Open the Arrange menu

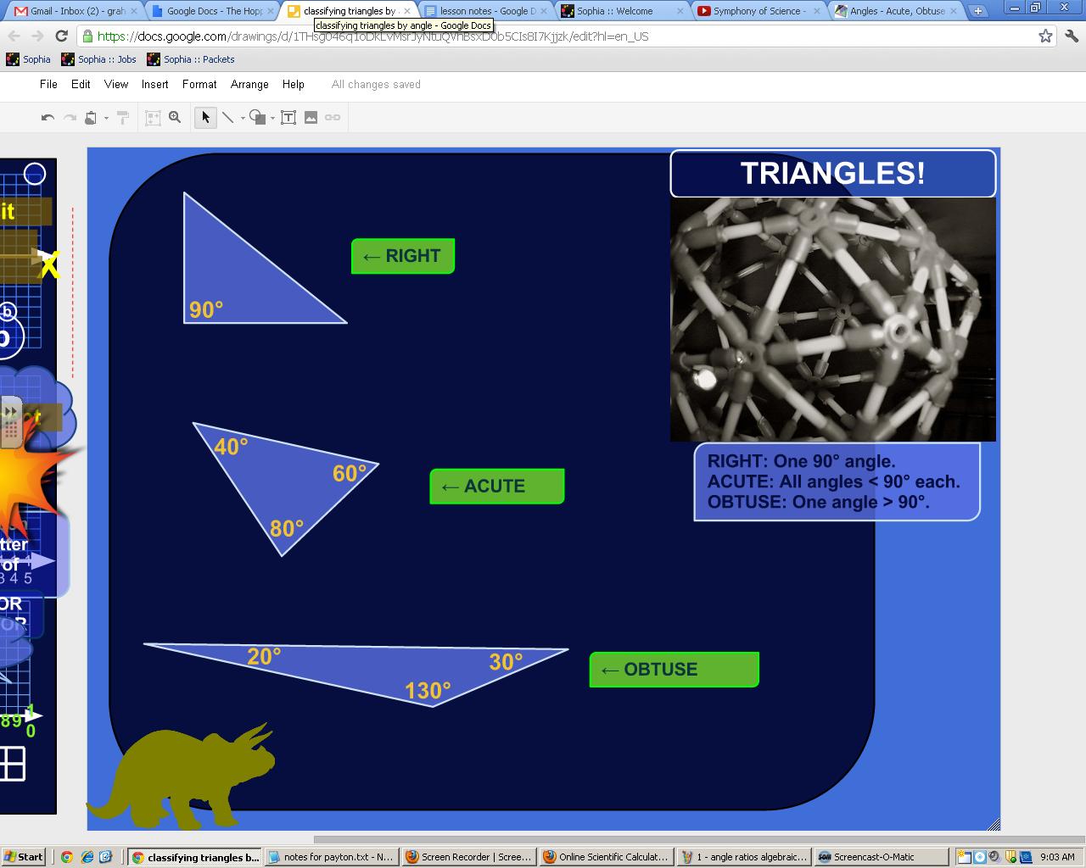point(249,85)
